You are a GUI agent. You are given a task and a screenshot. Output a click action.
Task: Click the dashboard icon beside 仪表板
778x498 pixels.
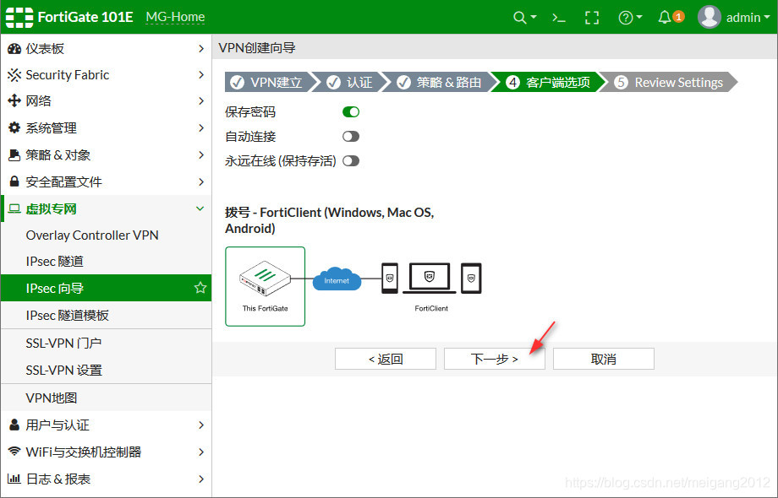[14, 48]
